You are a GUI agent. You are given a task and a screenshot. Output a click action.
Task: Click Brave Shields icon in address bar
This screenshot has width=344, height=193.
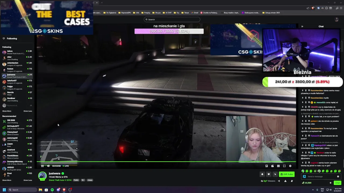[313, 8]
